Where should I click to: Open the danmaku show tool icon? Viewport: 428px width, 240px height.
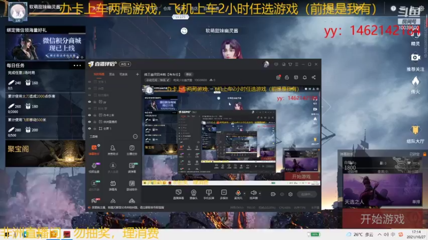click(x=113, y=185)
